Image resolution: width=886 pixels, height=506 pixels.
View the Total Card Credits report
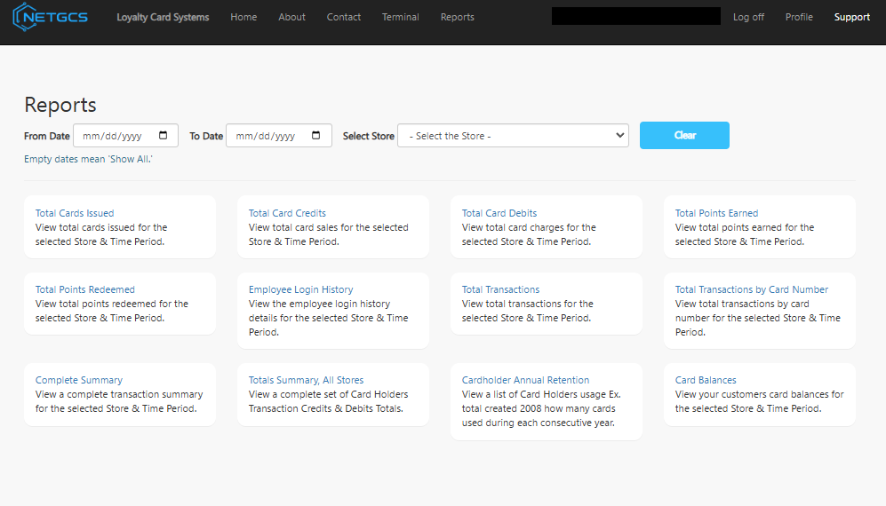[287, 213]
